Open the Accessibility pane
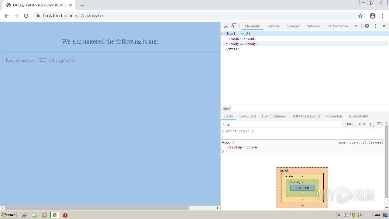The height and width of the screenshot is (219, 389). click(x=358, y=116)
